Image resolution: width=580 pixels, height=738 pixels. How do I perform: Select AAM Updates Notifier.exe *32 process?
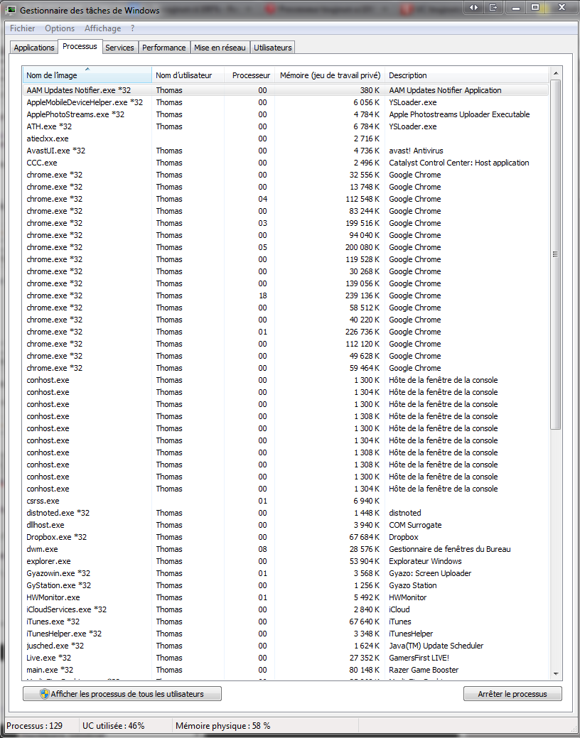coord(286,90)
